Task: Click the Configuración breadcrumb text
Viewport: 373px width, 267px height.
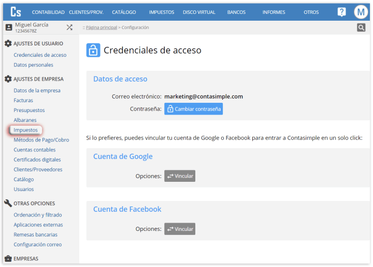Action: (x=135, y=27)
